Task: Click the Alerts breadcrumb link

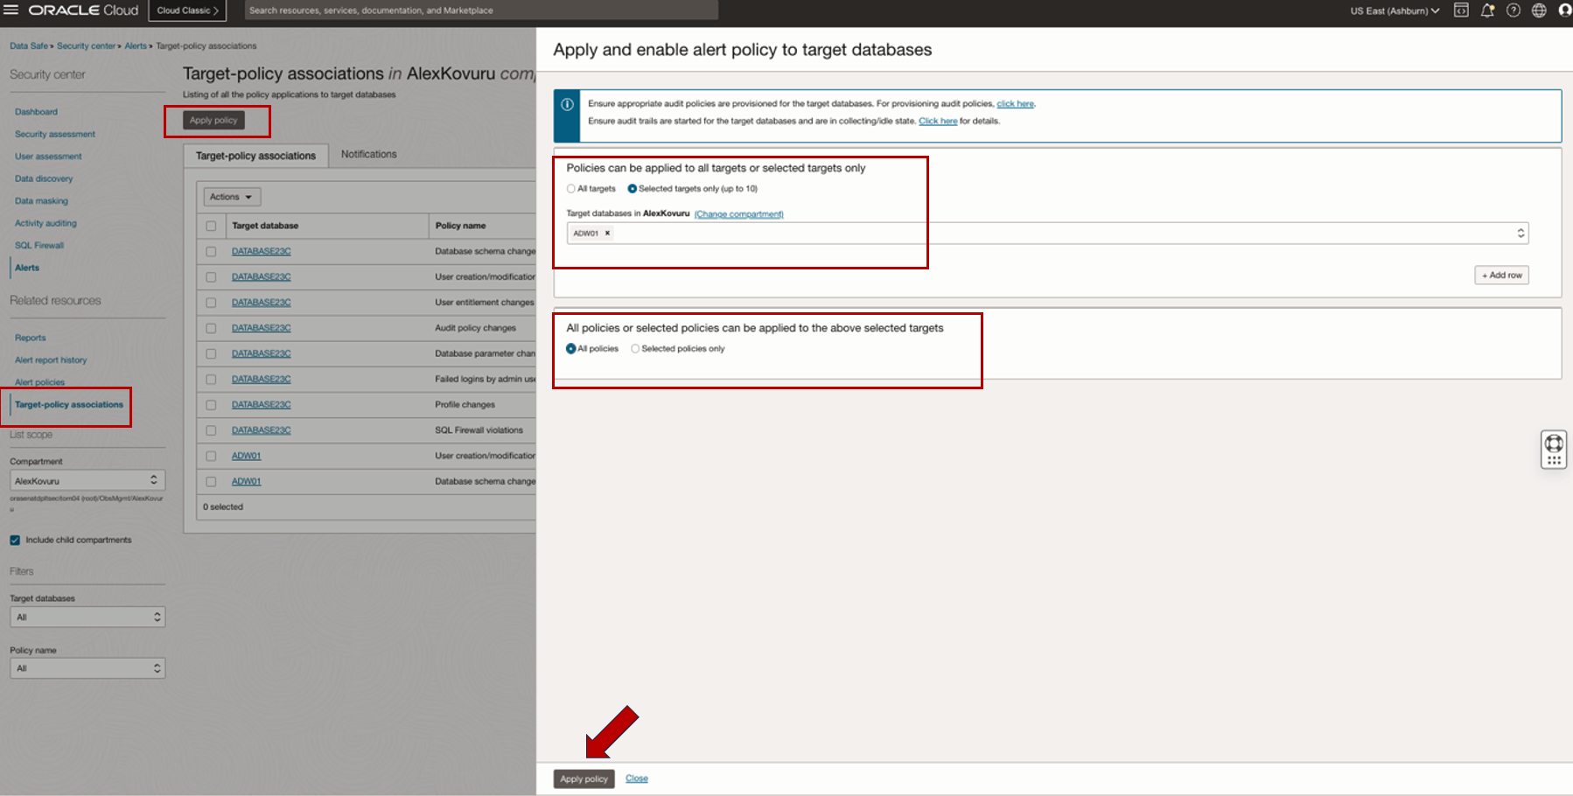Action: tap(136, 46)
